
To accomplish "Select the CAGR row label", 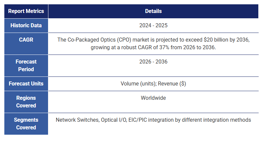I will [26, 40].
